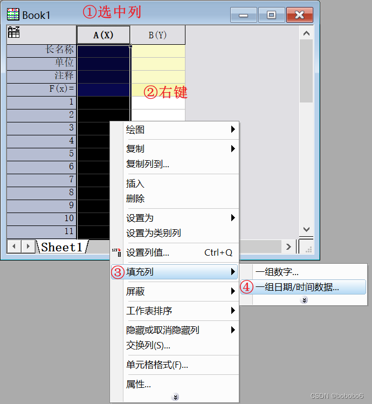372x404 pixels.
Task: Choose 设置列值... Ctrl+Q entry
Action: pyautogui.click(x=175, y=252)
